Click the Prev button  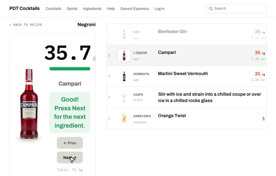coord(70,143)
